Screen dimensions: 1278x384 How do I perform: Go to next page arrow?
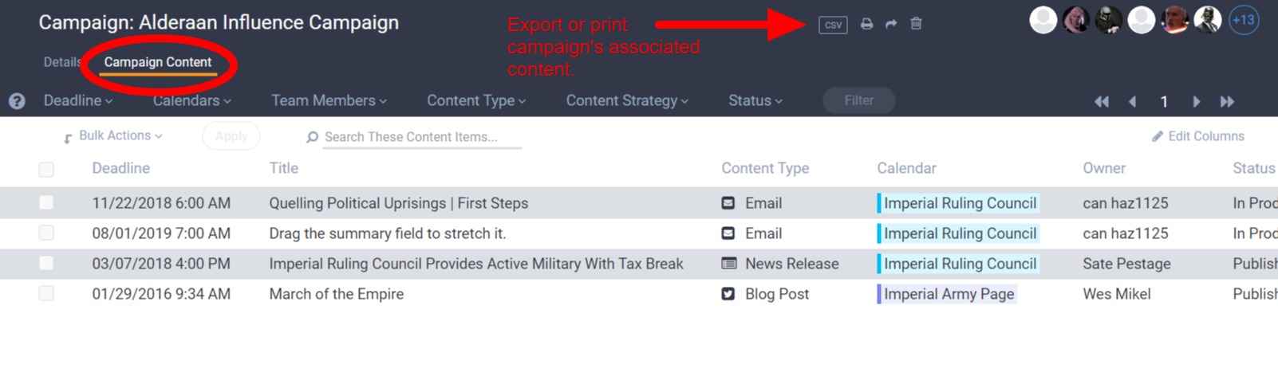pos(1196,101)
